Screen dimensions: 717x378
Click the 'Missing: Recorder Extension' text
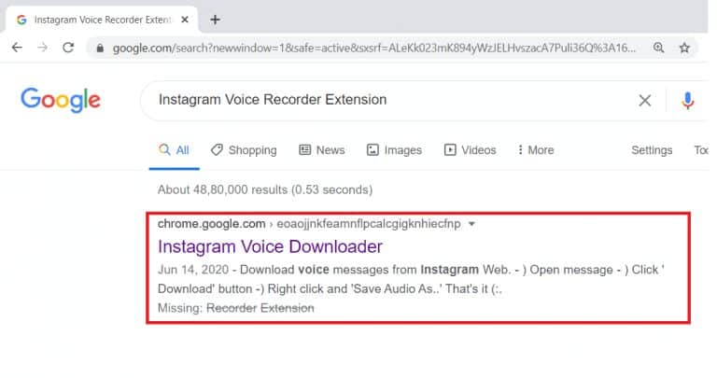coord(236,308)
